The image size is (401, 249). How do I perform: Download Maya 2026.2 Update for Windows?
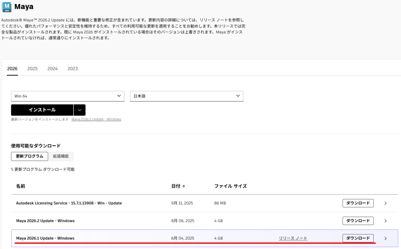358,221
